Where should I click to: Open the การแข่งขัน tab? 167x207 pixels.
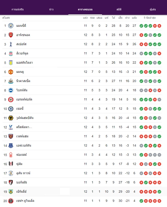[17, 9]
